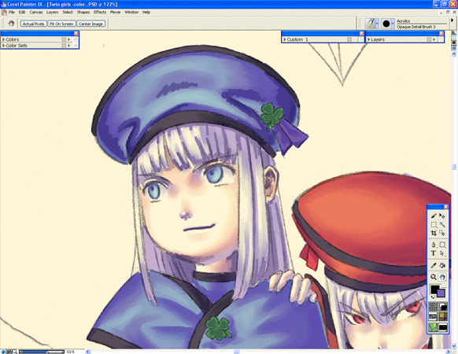Open the Color Sets palette options menu arrow
The image size is (458, 354).
(x=69, y=46)
